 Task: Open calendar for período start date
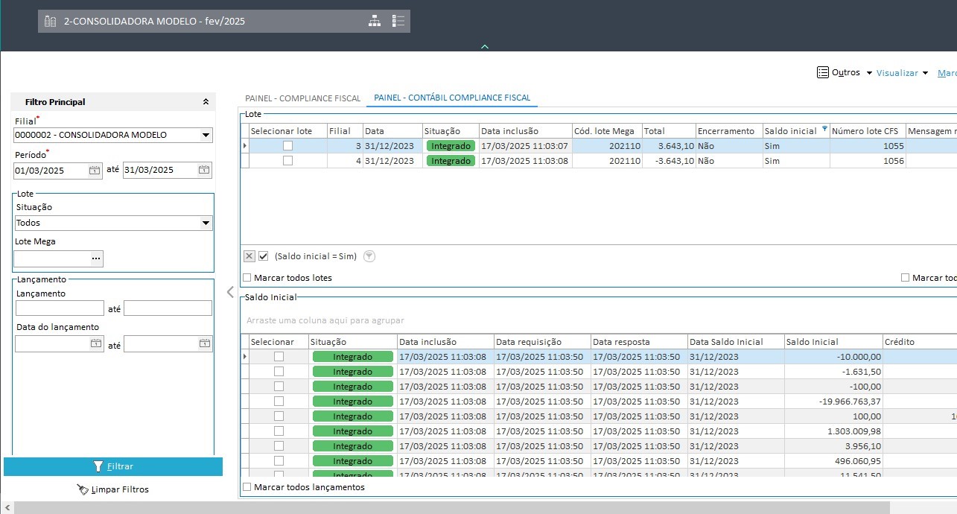(x=95, y=170)
